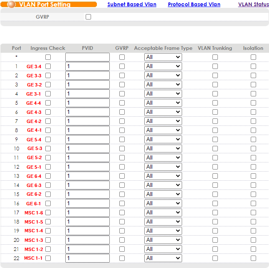Viewport: 269px width, 268px height.
Task: Open Acceptable Frame Type dropdown for port 1
Action: pos(163,66)
